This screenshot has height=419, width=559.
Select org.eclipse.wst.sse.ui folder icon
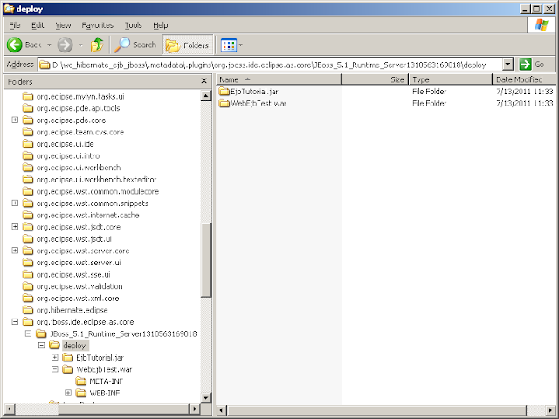28,274
